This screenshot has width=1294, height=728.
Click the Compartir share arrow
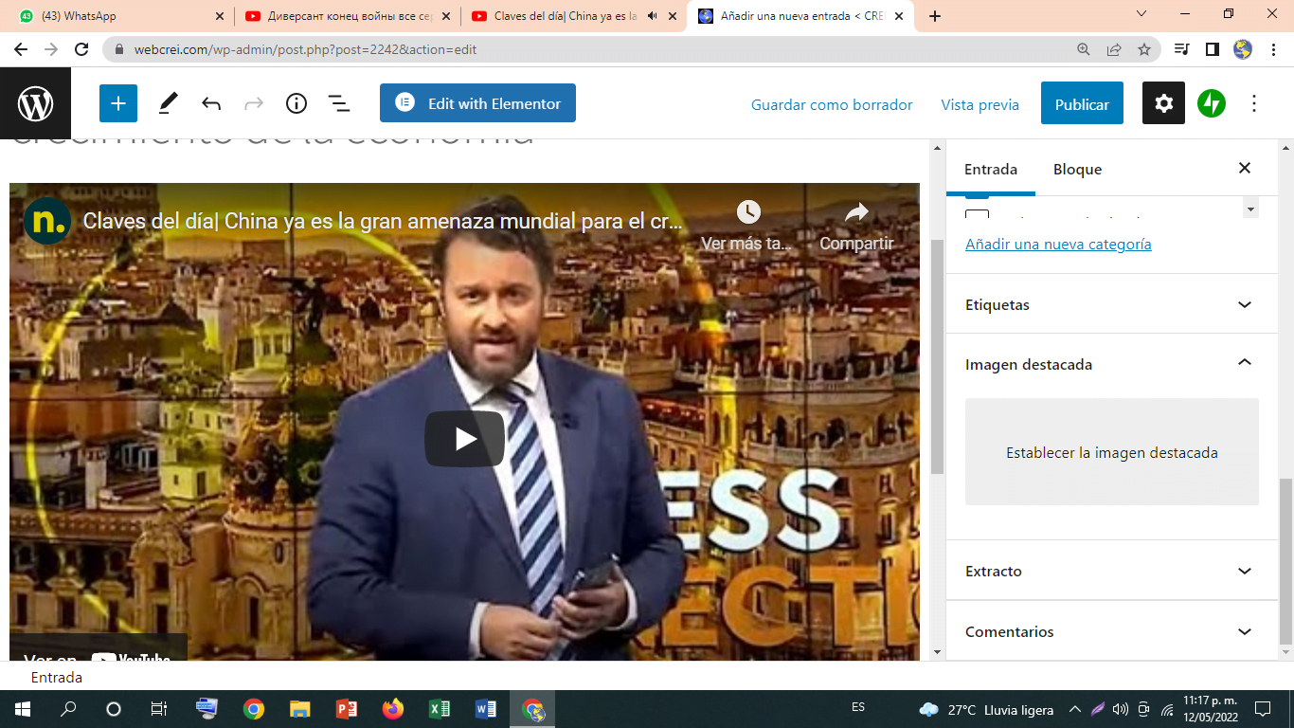(x=856, y=212)
